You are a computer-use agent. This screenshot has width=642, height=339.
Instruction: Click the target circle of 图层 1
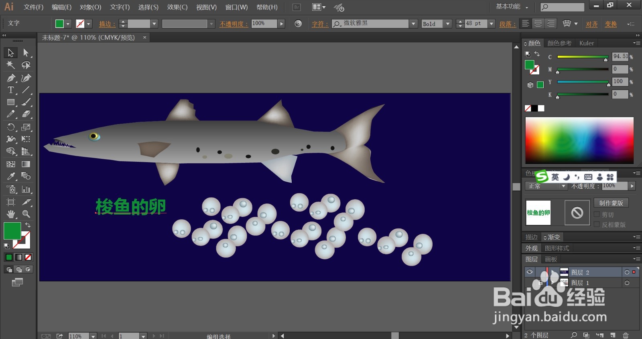pyautogui.click(x=627, y=283)
